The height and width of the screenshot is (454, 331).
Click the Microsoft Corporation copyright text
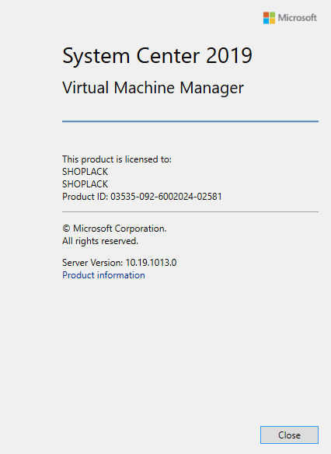(x=120, y=229)
